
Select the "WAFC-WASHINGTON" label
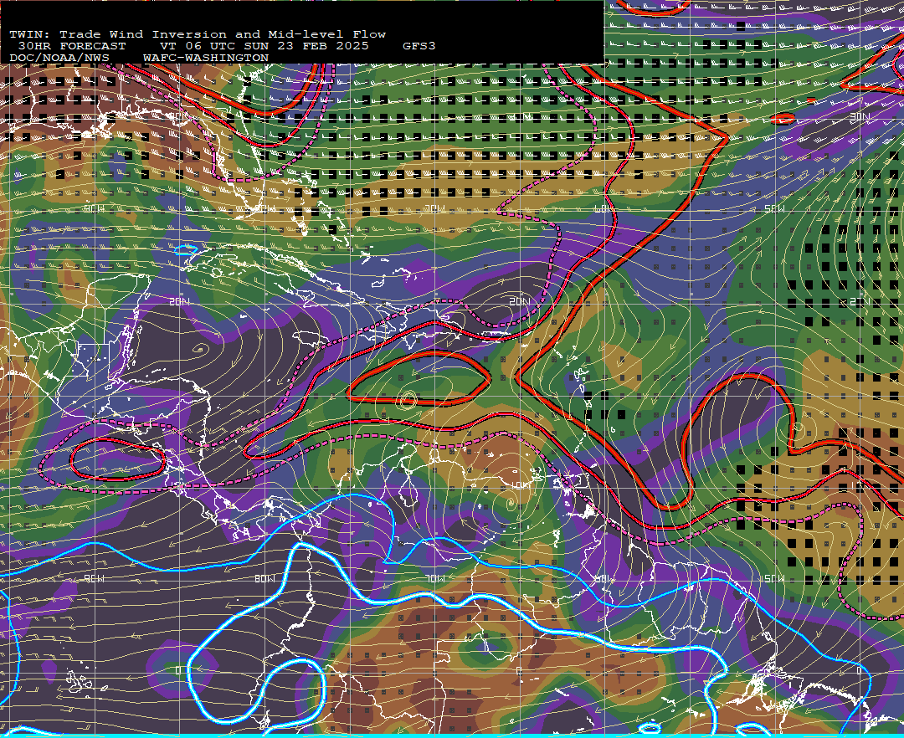(x=206, y=59)
